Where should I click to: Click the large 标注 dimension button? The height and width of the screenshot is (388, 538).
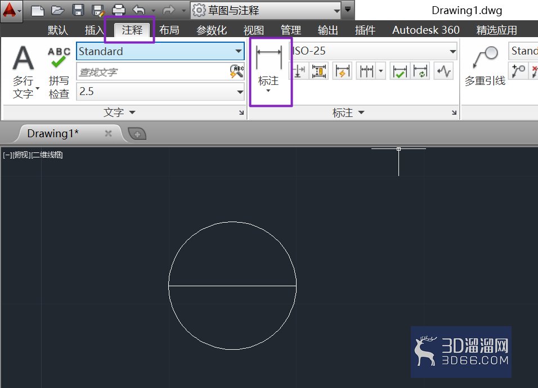point(268,70)
